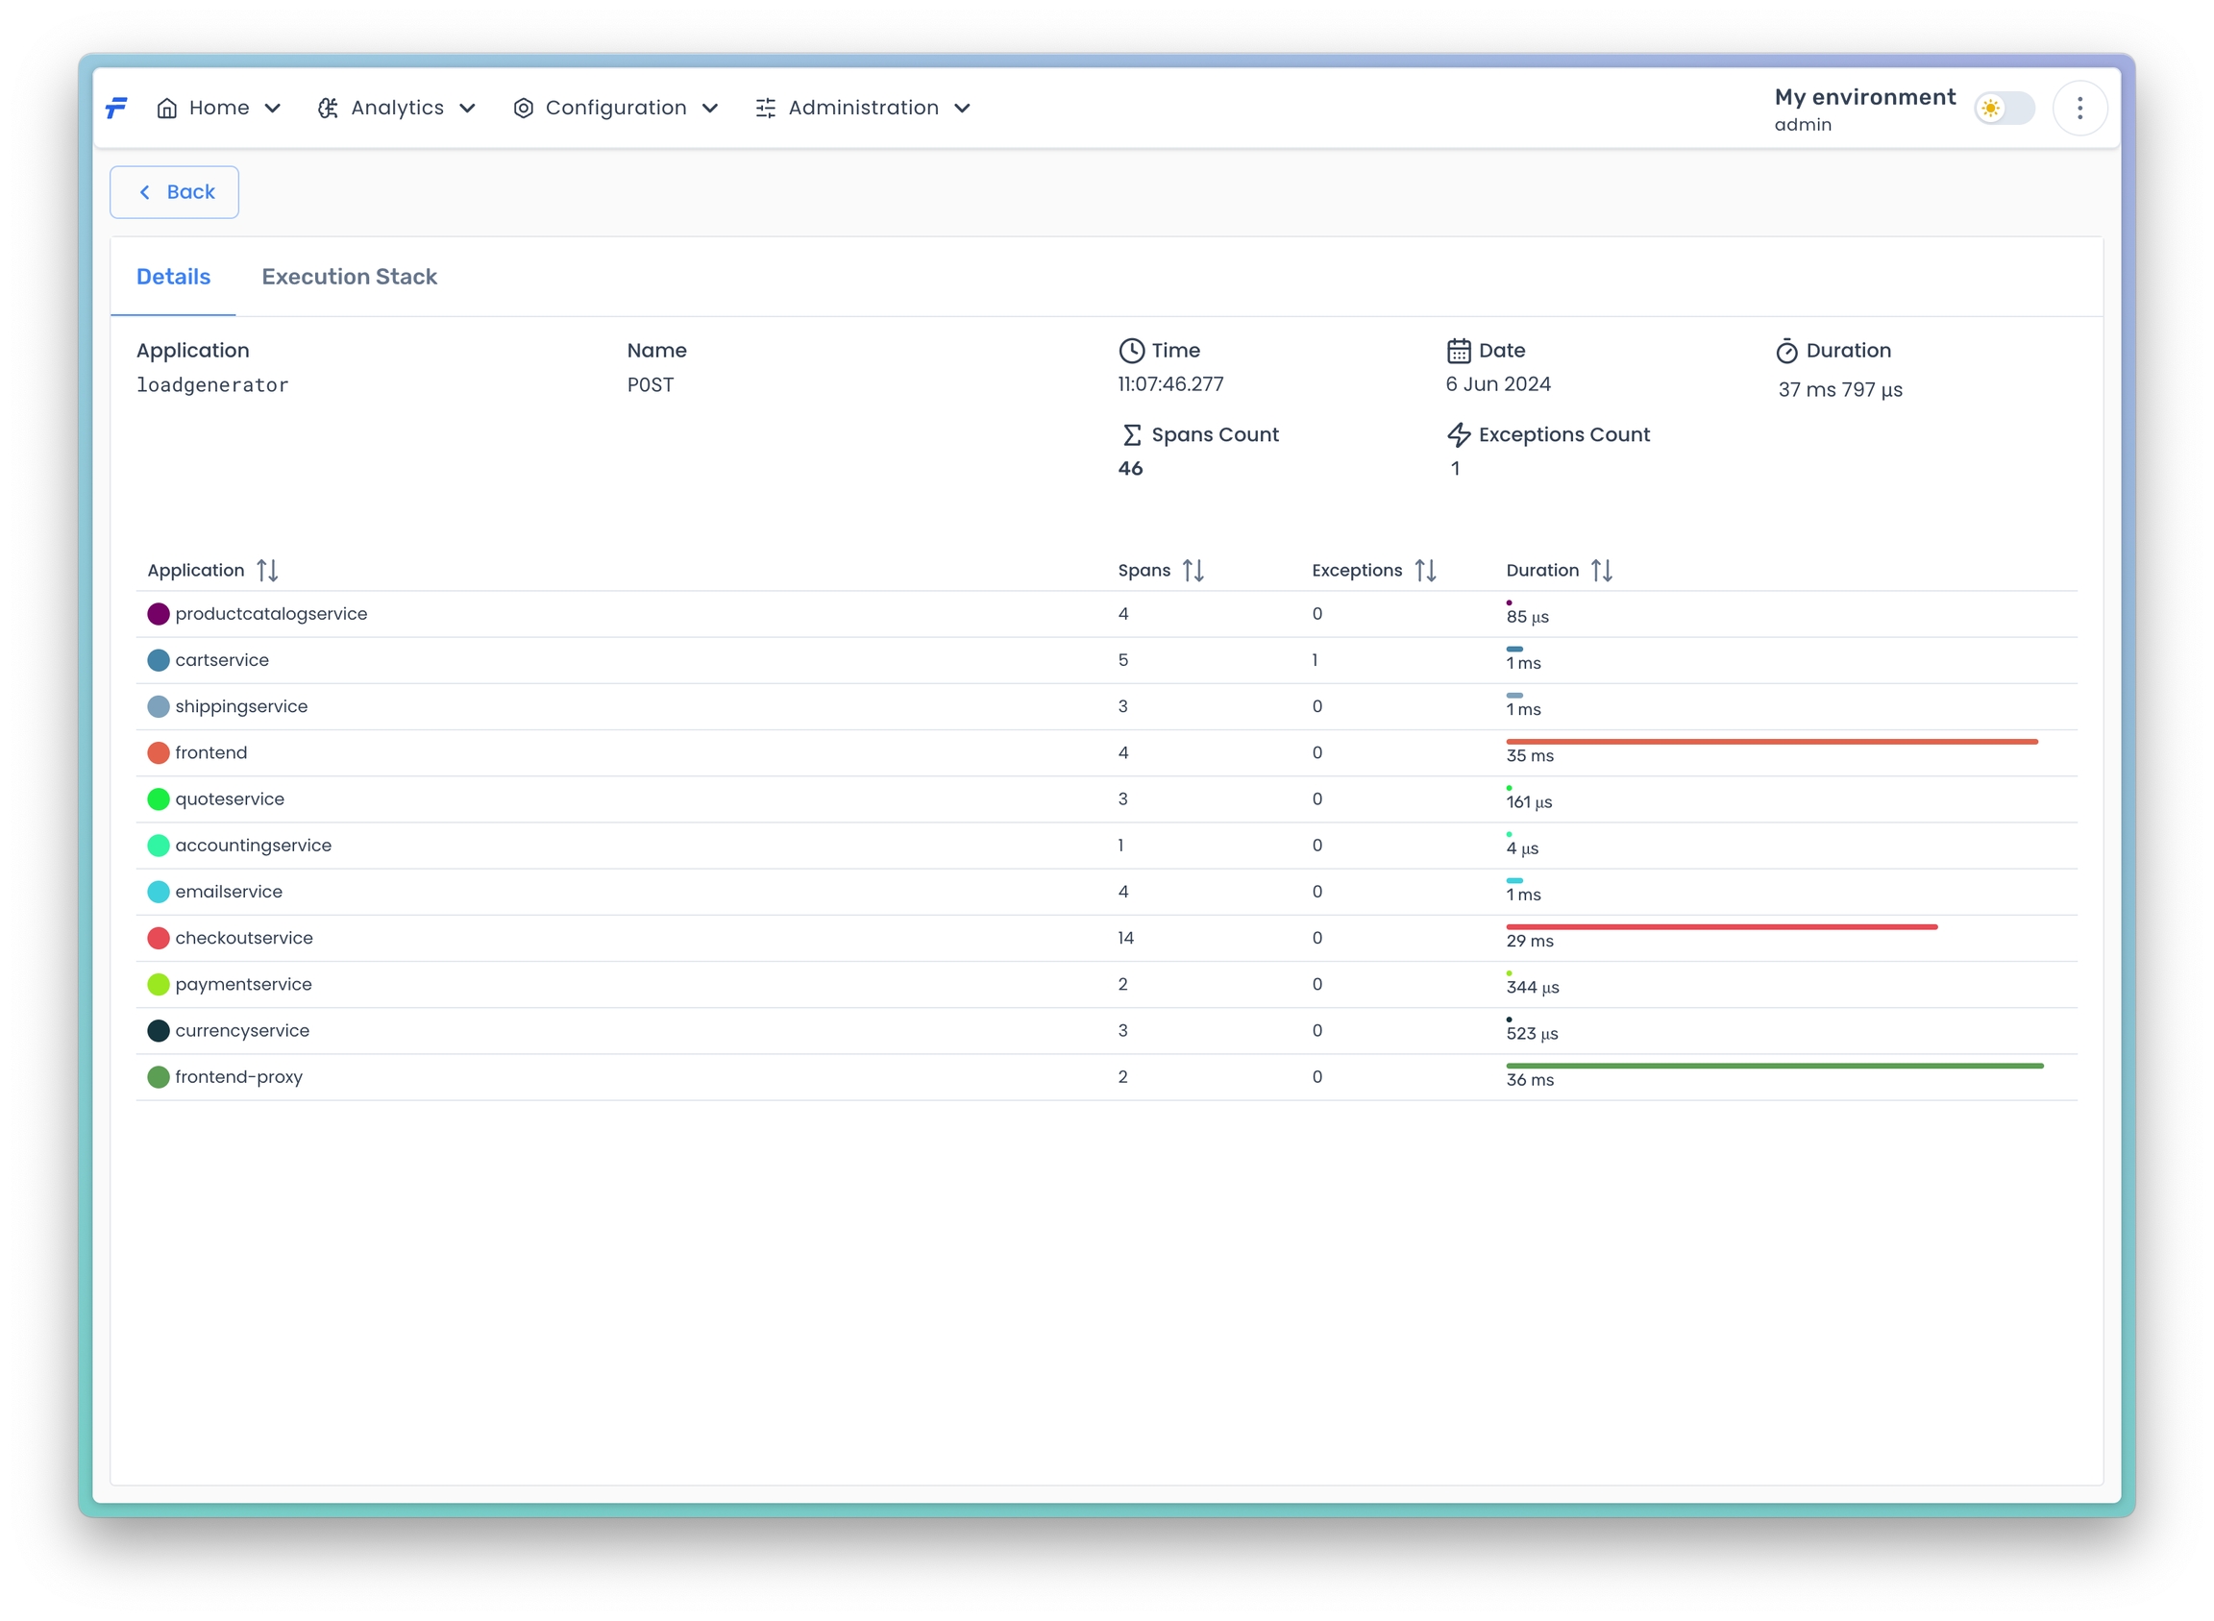Click the cartservice blue color dot
Viewport: 2214px width, 1621px height.
click(158, 660)
